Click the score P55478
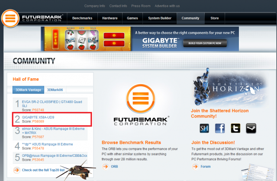 pyautogui.click(x=38, y=149)
